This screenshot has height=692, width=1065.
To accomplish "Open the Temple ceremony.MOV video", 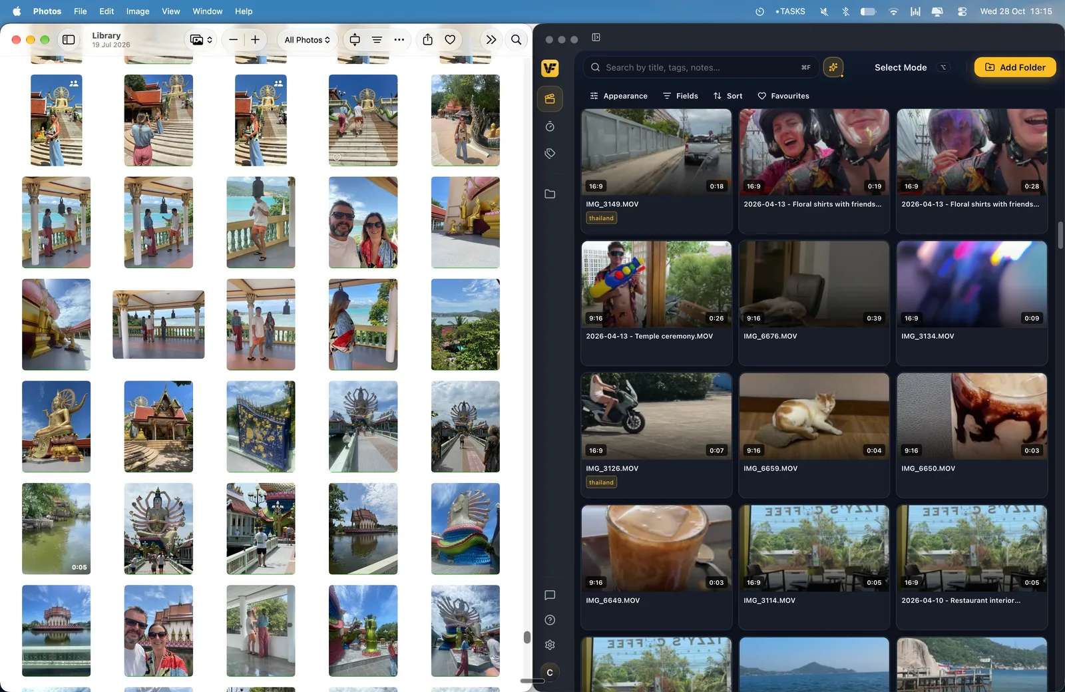I will click(x=656, y=284).
